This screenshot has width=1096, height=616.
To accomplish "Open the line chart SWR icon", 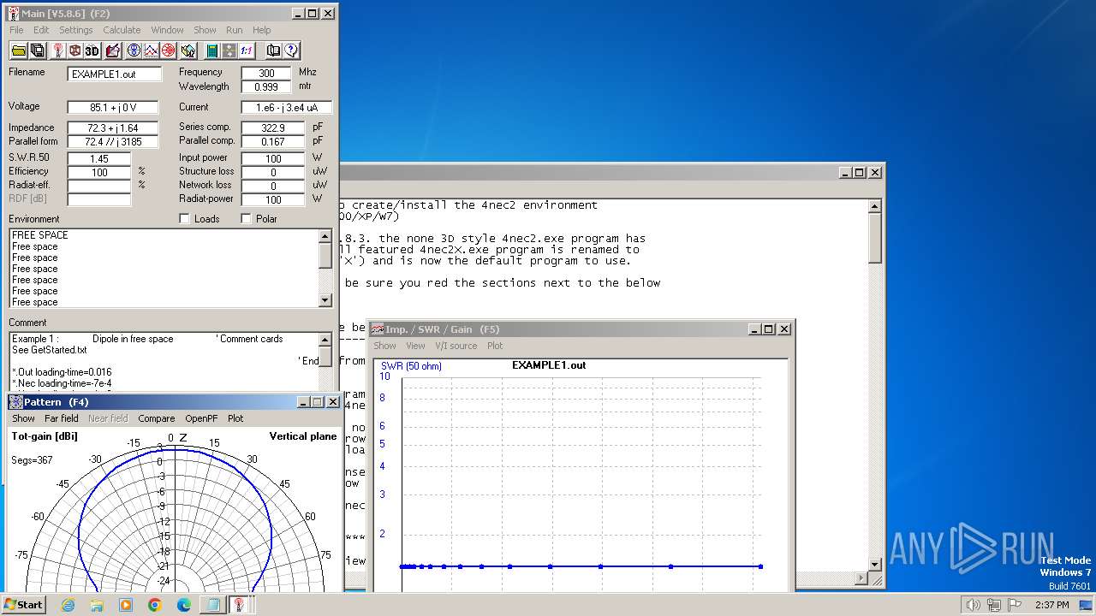I will point(151,50).
